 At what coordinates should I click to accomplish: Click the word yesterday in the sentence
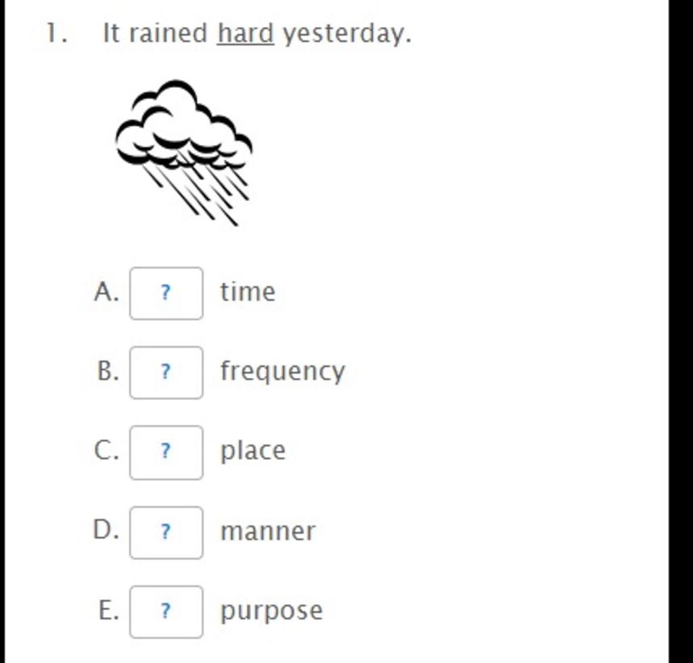[347, 34]
